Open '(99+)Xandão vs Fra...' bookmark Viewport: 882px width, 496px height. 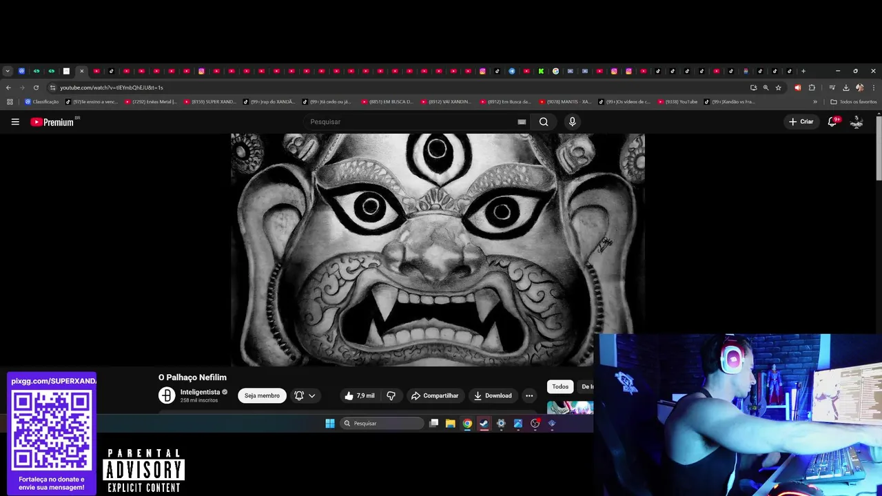coord(730,102)
